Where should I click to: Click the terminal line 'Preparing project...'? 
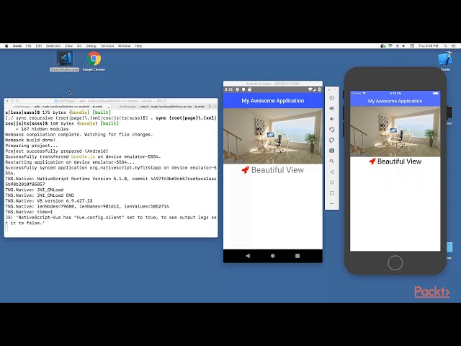(32, 146)
